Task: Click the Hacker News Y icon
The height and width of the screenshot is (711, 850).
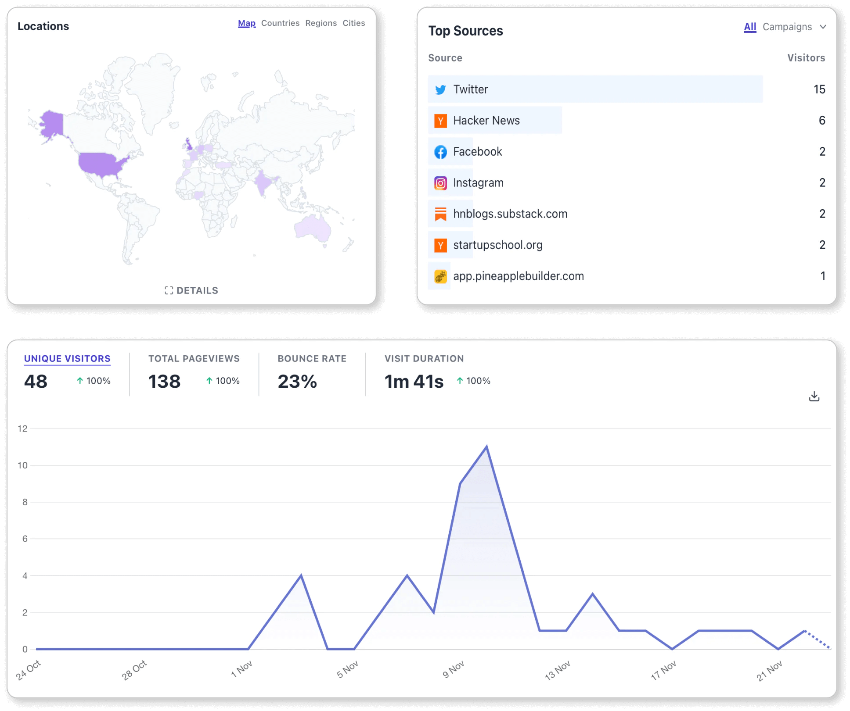Action: [440, 121]
